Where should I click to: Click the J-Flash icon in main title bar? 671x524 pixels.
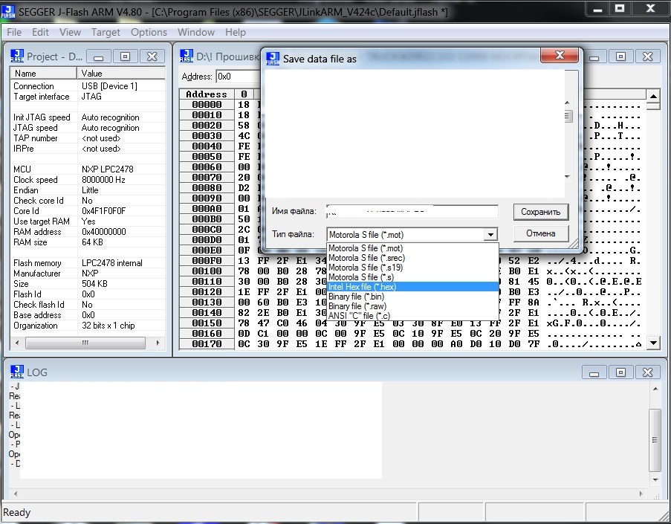click(x=9, y=11)
